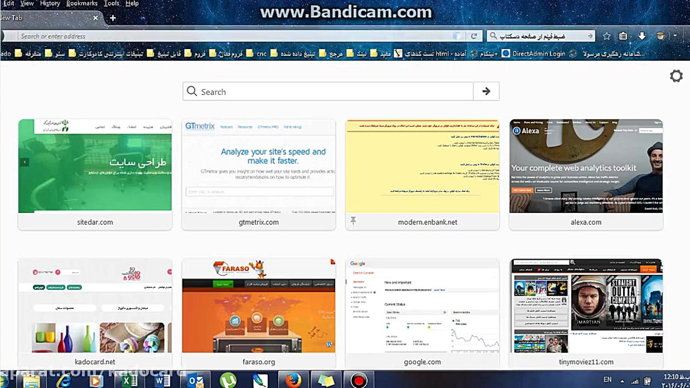690x388 pixels.
Task: Open the media player taskbar icon
Action: click(96, 381)
